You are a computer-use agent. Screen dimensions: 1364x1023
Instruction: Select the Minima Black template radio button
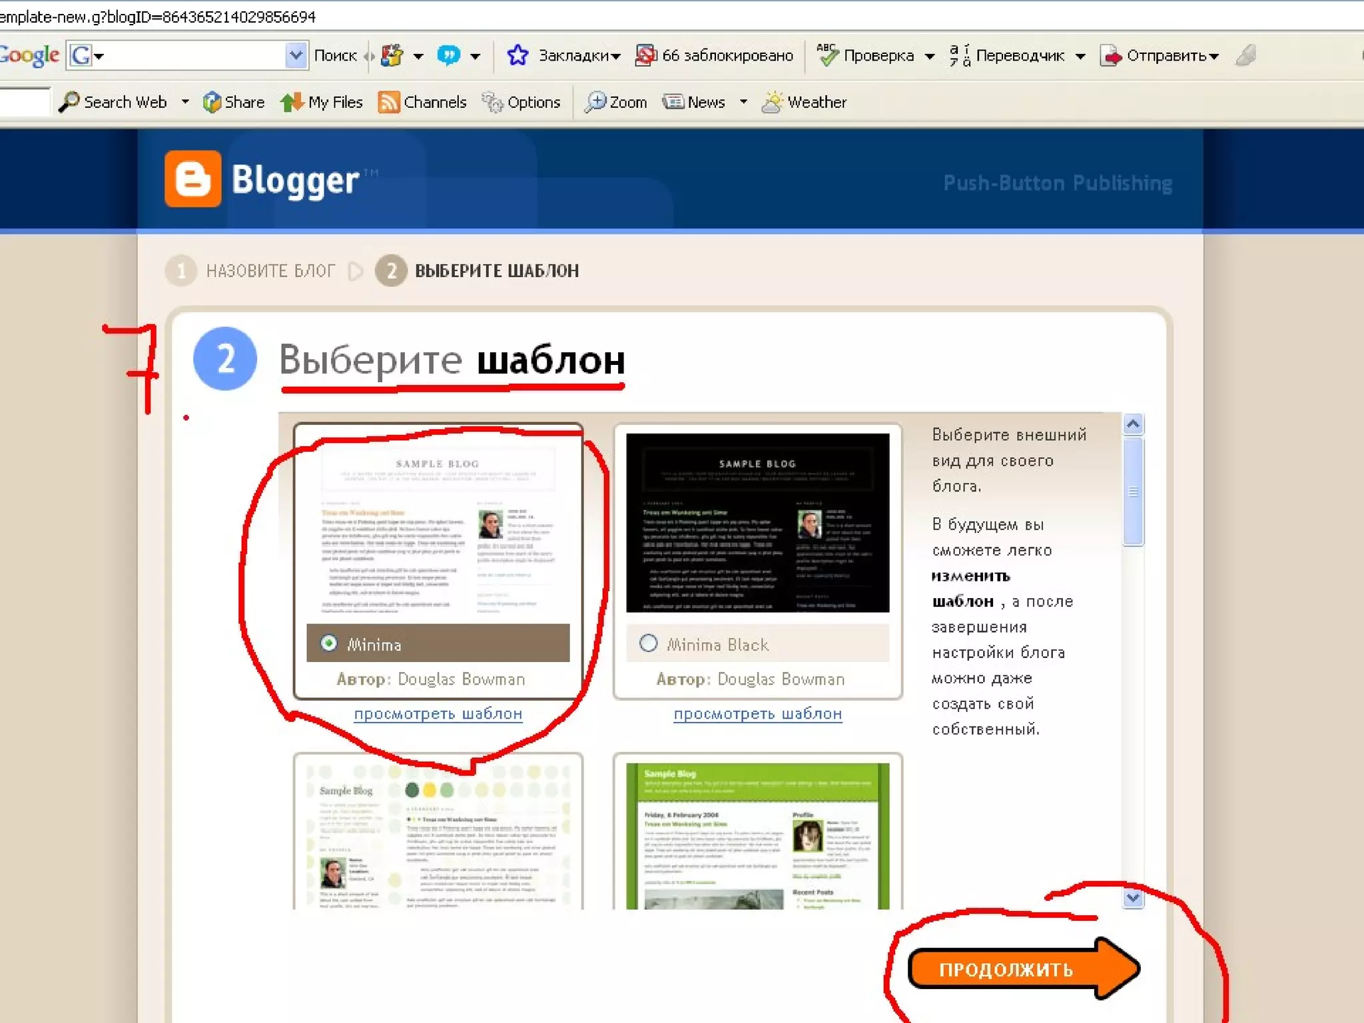pyautogui.click(x=648, y=643)
